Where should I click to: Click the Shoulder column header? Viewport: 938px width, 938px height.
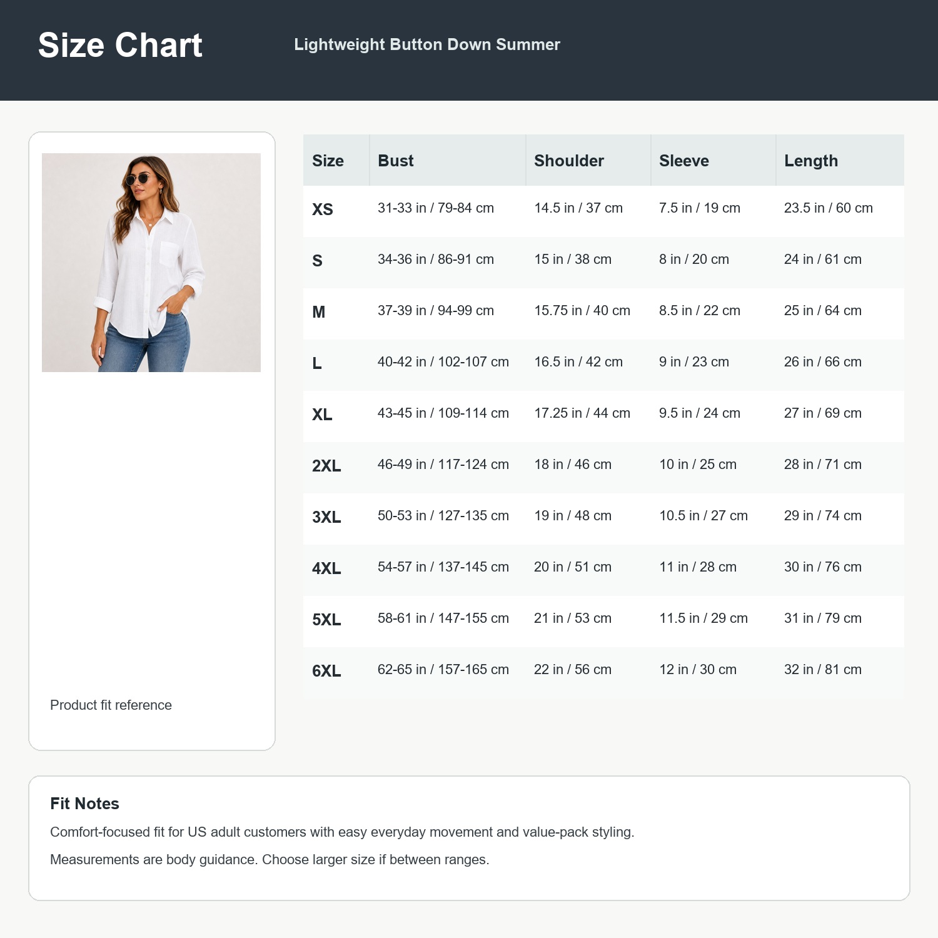(x=569, y=161)
